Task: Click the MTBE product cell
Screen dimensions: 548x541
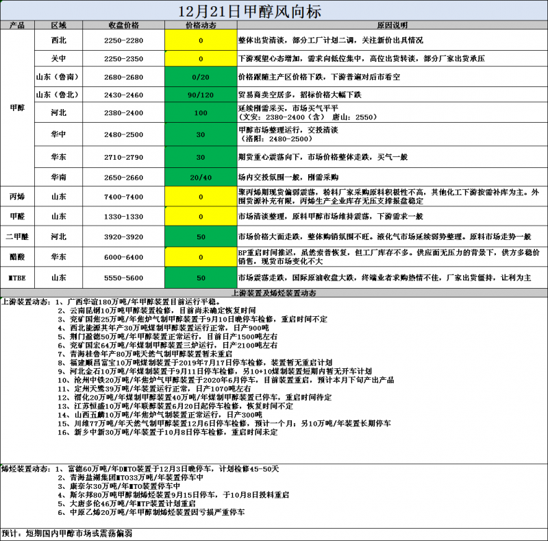Action: click(17, 278)
